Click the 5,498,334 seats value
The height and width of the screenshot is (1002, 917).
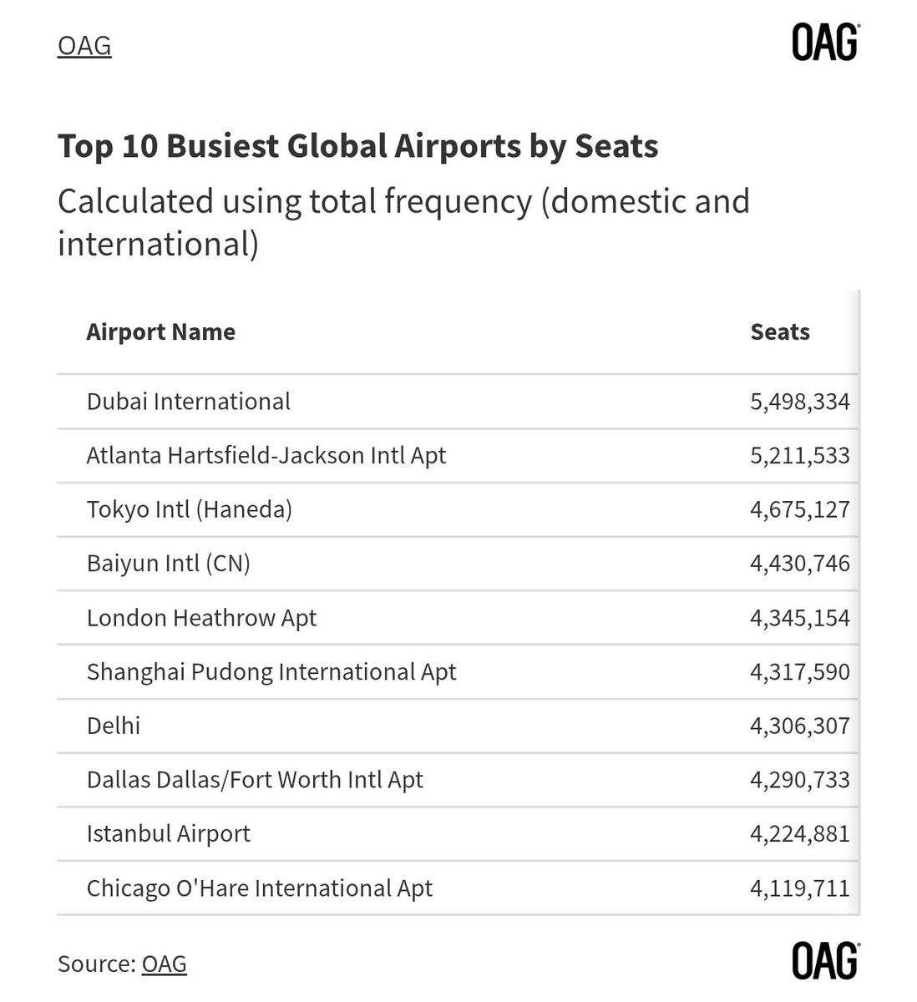(799, 402)
